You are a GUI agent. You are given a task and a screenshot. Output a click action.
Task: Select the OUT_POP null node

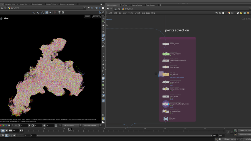pyautogui.click(x=166, y=119)
